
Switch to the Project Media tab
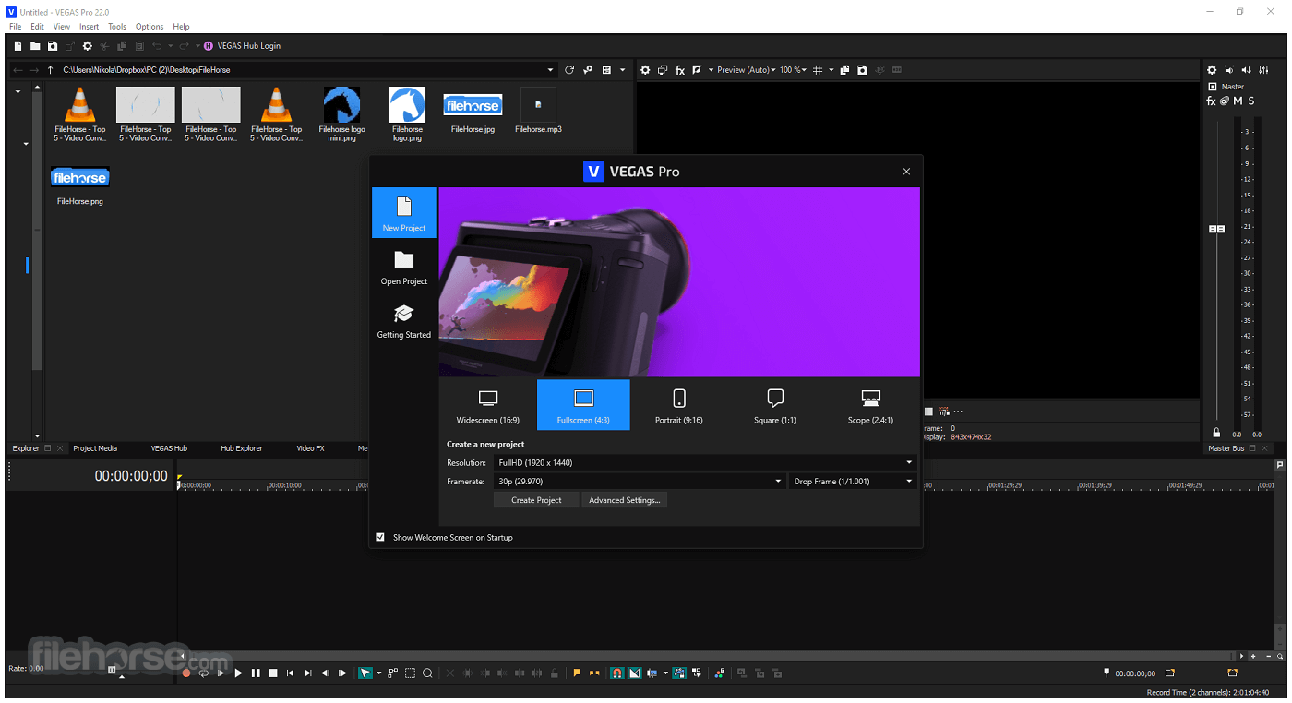click(x=95, y=448)
